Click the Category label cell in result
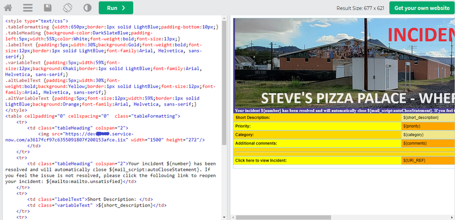Image resolution: width=455 pixels, height=220 pixels. click(317, 135)
